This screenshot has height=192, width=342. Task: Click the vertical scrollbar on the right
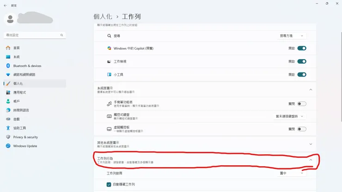[x=341, y=77]
